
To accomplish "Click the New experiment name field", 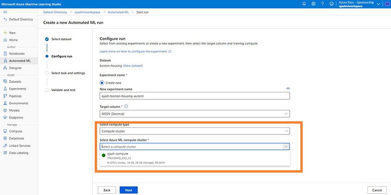I will tap(195, 96).
